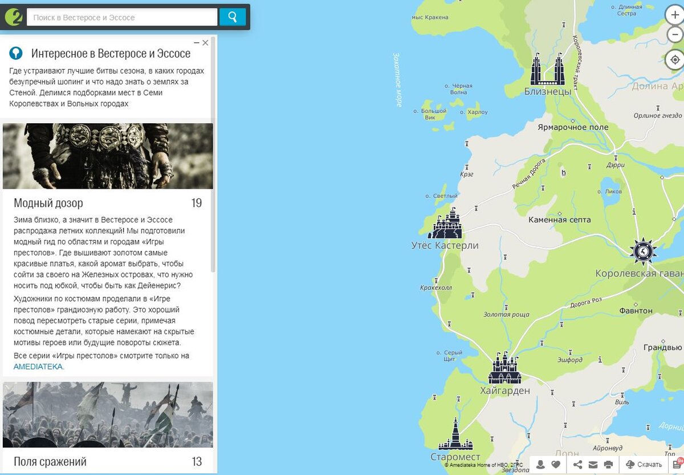Open the 'Поля сражений' battle photo thumbnail
684x475 pixels.
pos(108,415)
